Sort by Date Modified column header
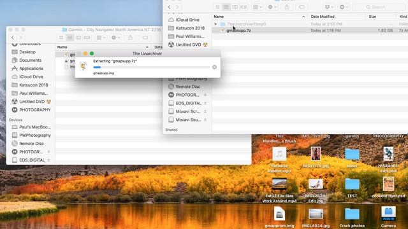 coord(337,17)
